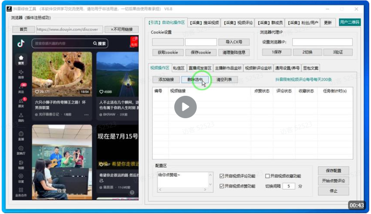Click the Douyin home (首页) sidebar icon
Screen dimensions: 371x214
[21, 59]
